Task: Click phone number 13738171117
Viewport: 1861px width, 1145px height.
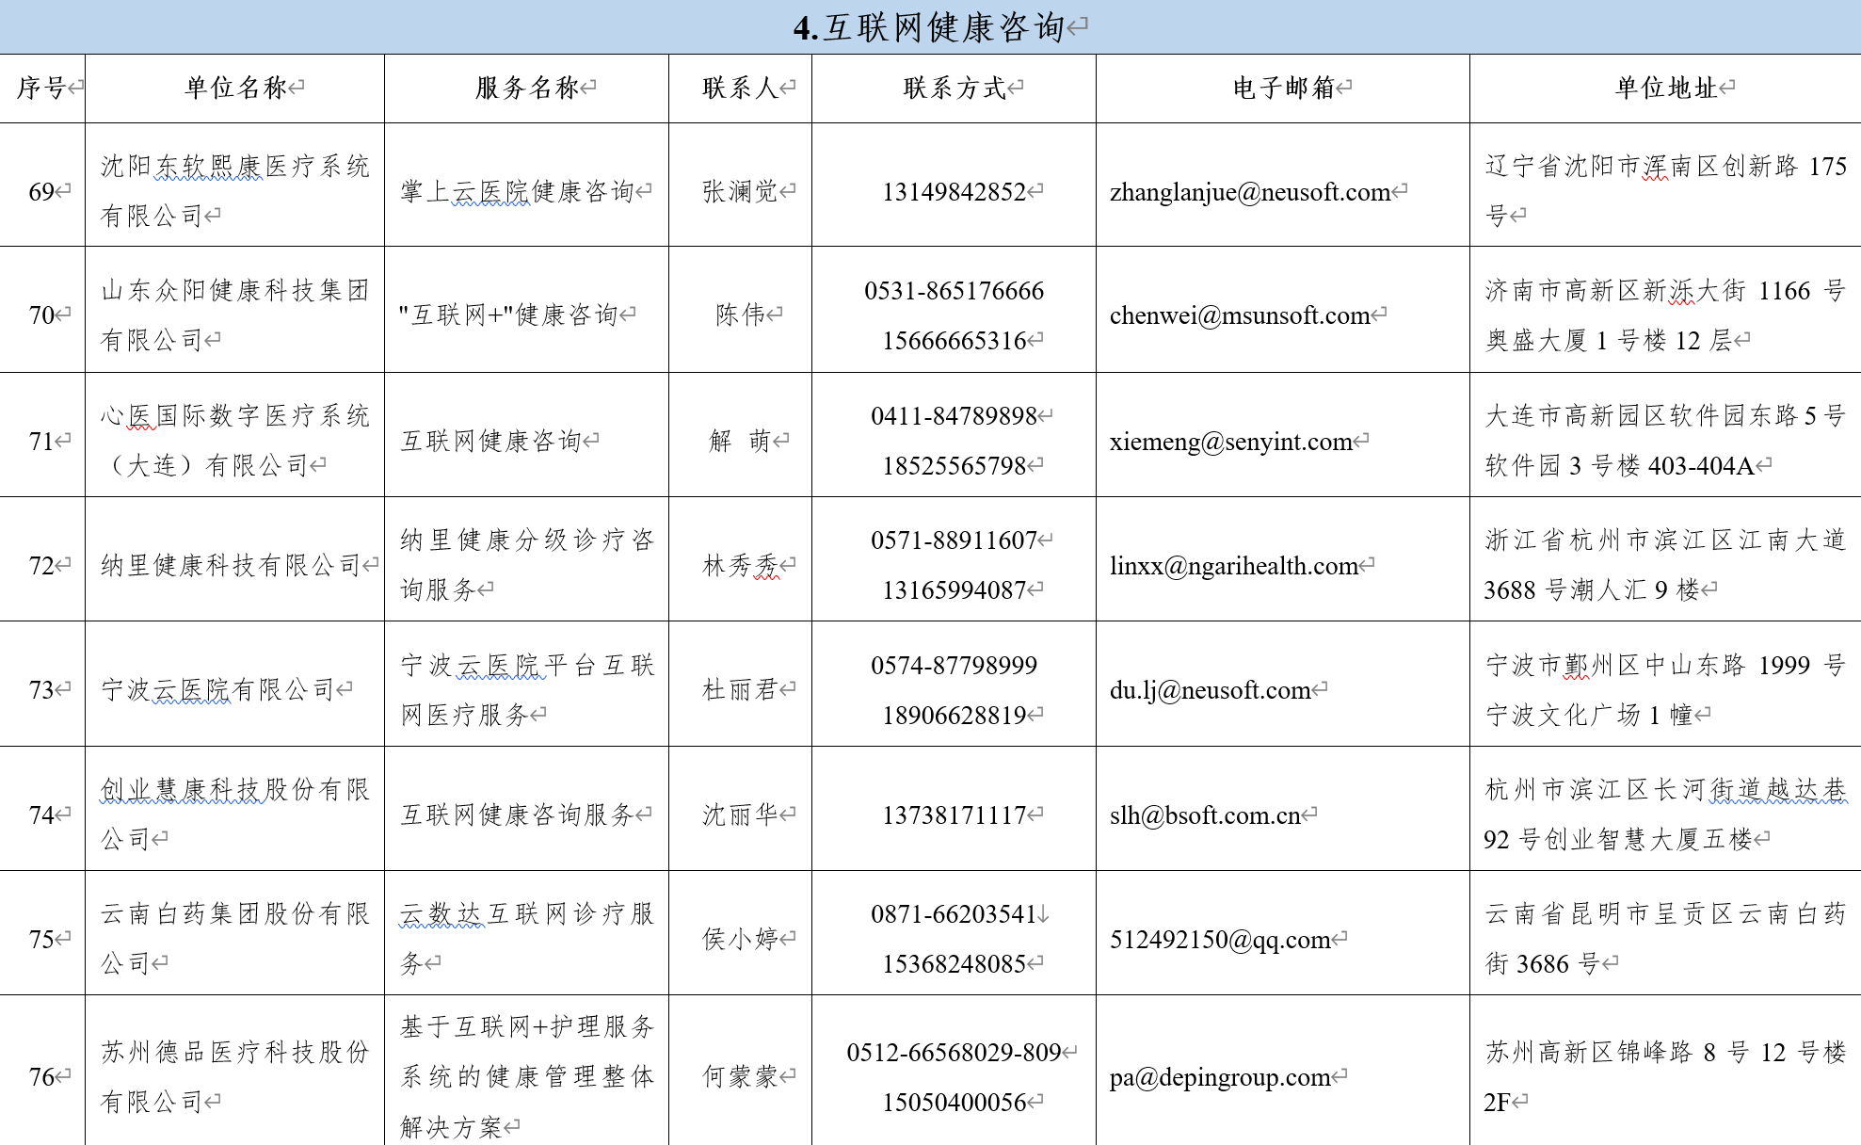Action: [955, 814]
